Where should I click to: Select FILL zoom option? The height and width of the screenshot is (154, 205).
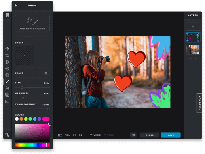pyautogui.click(x=67, y=135)
